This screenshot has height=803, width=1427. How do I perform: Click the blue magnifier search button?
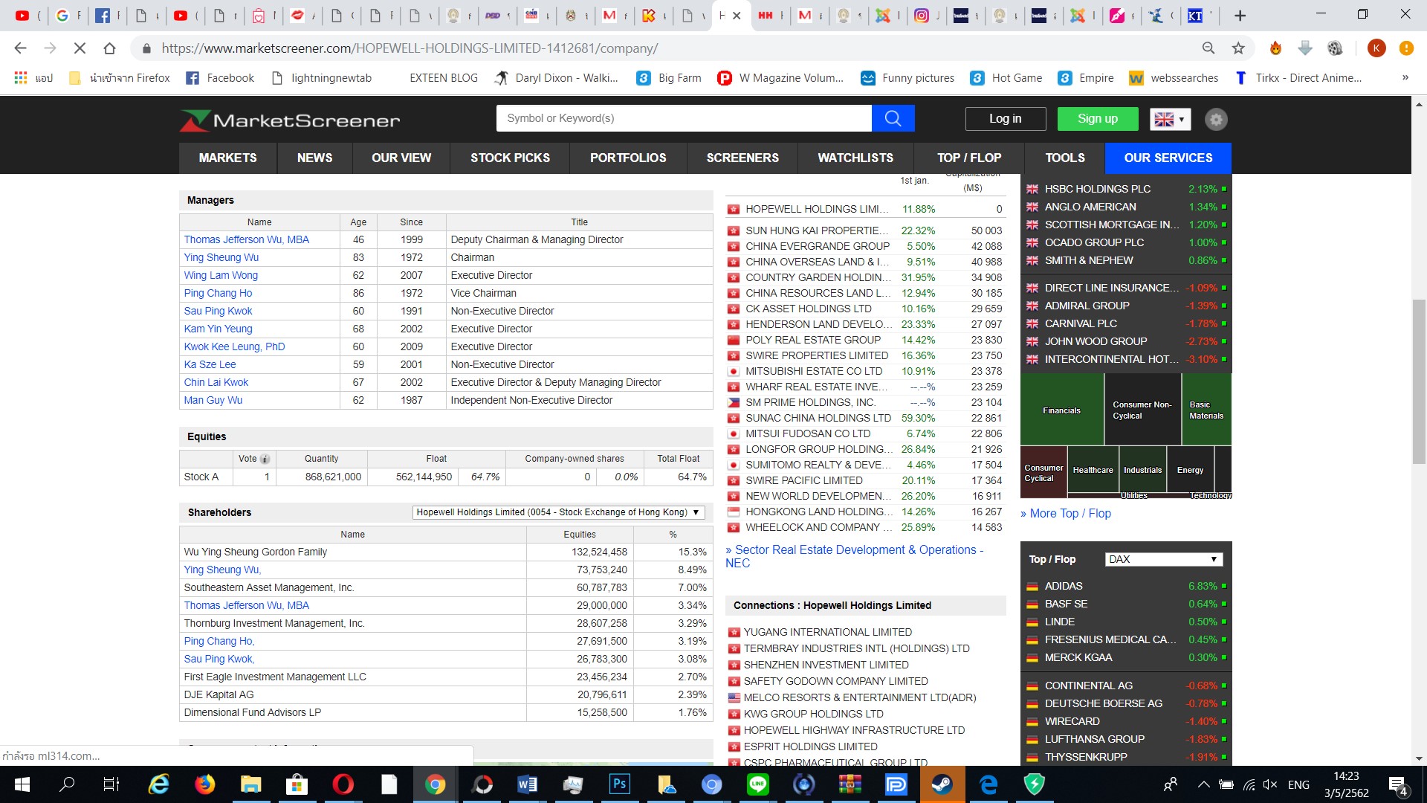pos(893,118)
